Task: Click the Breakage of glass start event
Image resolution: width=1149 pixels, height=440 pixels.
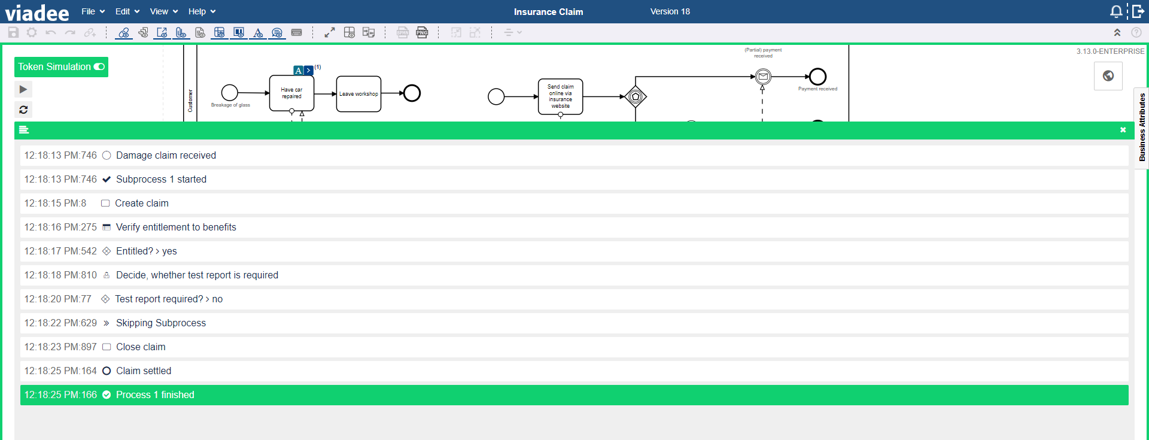Action: point(230,93)
